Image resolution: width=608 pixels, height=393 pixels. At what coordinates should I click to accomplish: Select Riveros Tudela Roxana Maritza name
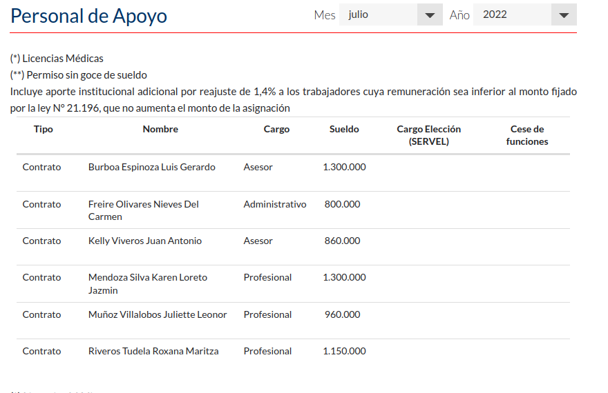[x=153, y=351]
